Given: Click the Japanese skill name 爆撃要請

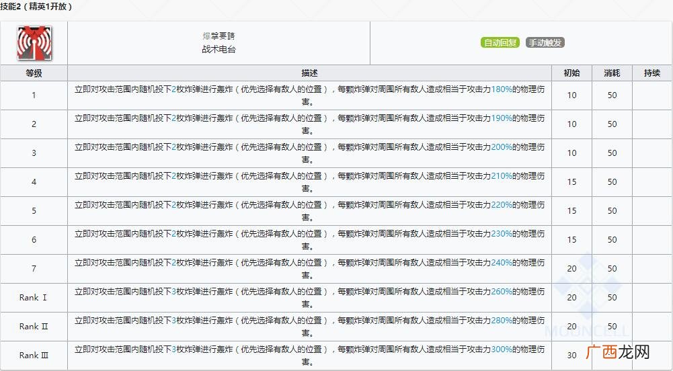Looking at the screenshot, I should pyautogui.click(x=219, y=36).
